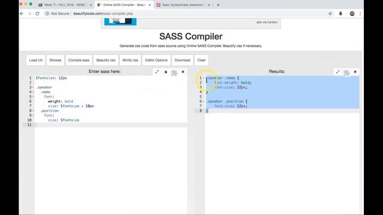
Task: Click the Download button
Action: (x=183, y=60)
